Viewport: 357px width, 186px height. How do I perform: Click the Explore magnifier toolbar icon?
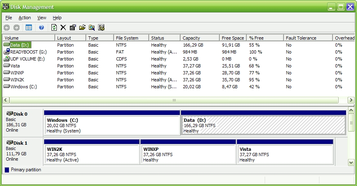point(92,27)
